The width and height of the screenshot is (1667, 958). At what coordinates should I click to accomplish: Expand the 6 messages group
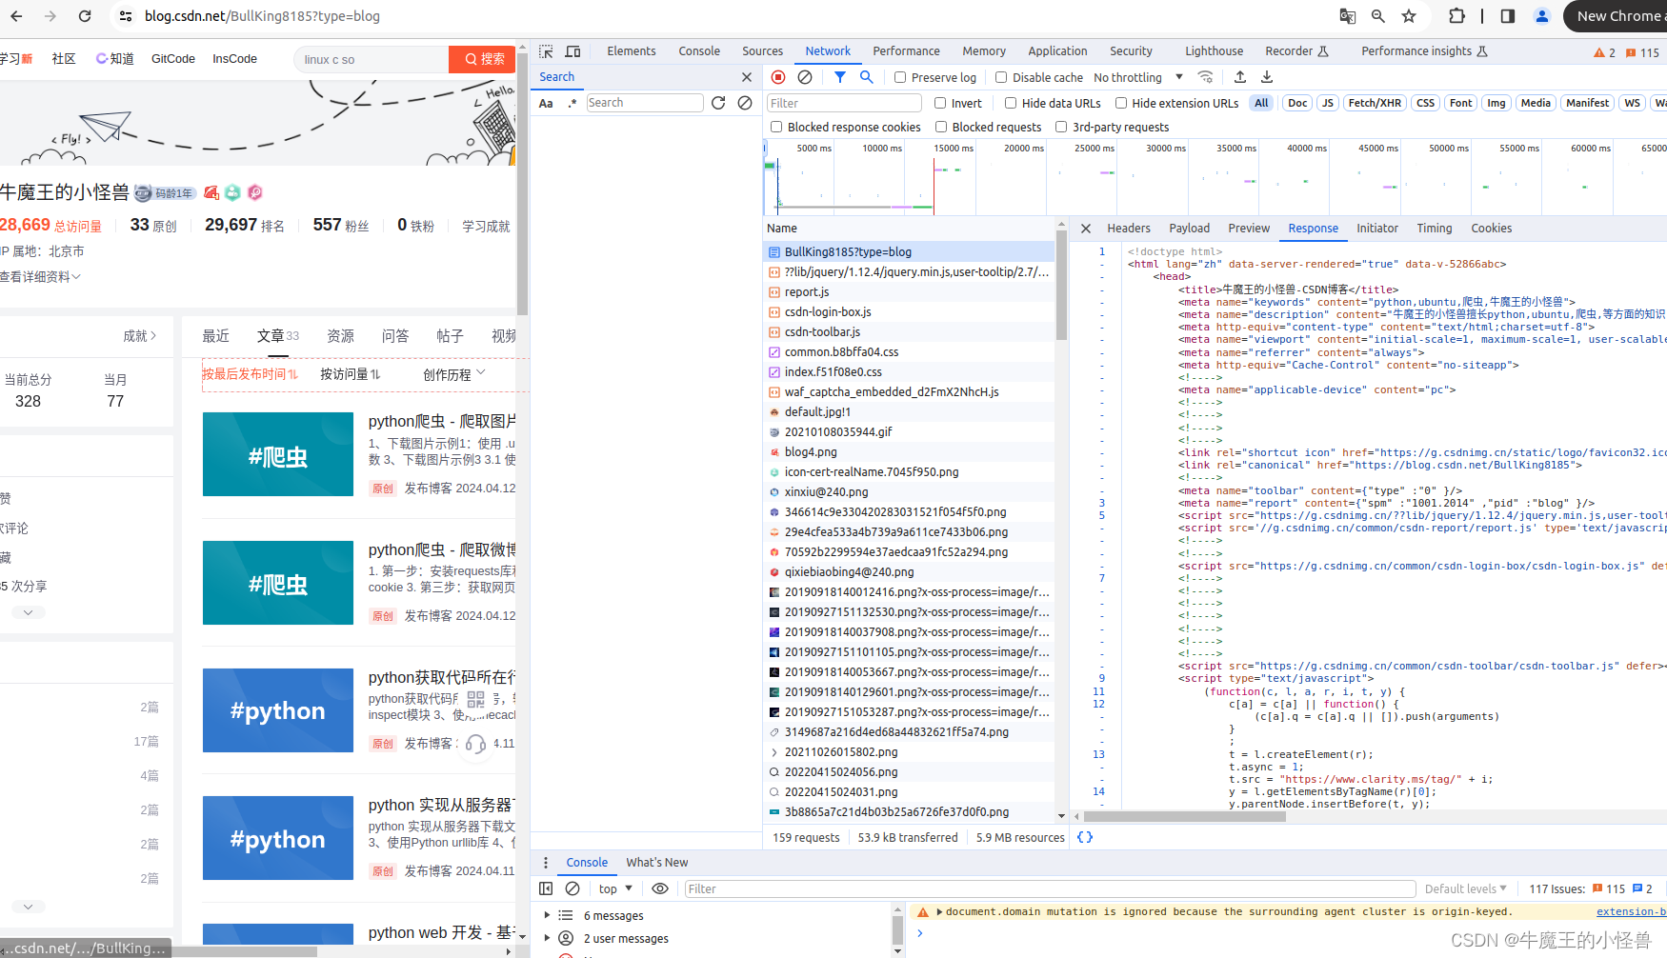pos(547,915)
